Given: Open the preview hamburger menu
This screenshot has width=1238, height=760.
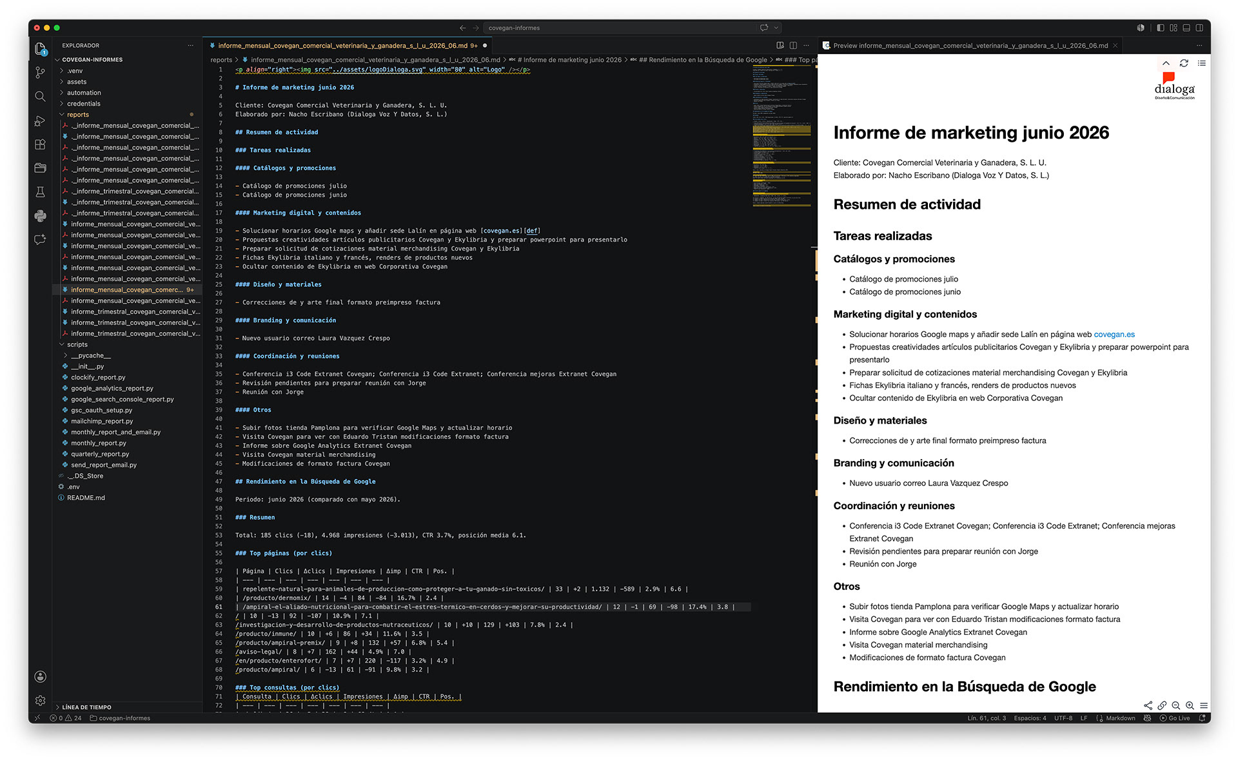Looking at the screenshot, I should coord(1204,705).
